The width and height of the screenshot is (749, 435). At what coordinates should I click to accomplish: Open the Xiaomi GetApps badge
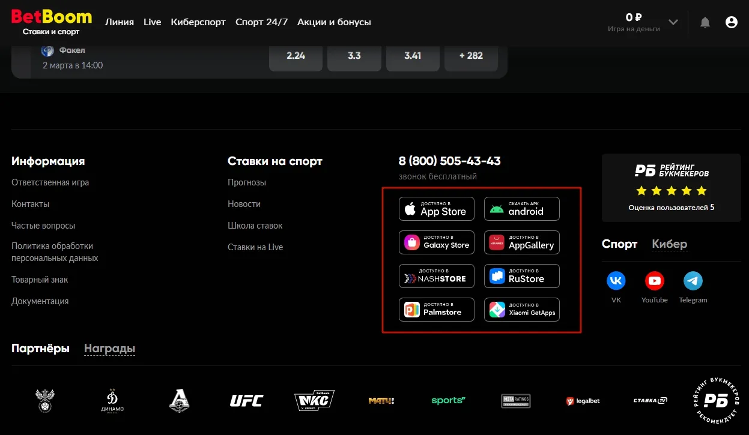[x=521, y=309]
